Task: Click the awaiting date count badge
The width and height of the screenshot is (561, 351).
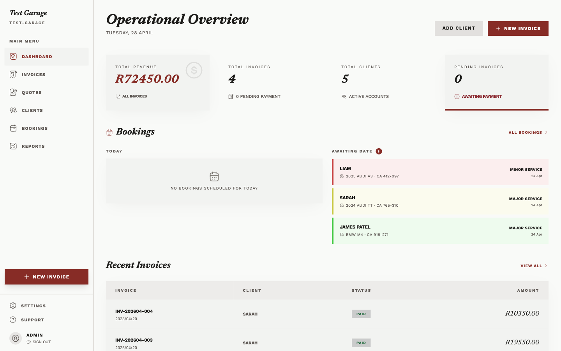Action: pyautogui.click(x=379, y=151)
